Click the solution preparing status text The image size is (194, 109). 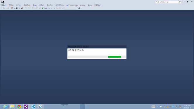76,50
